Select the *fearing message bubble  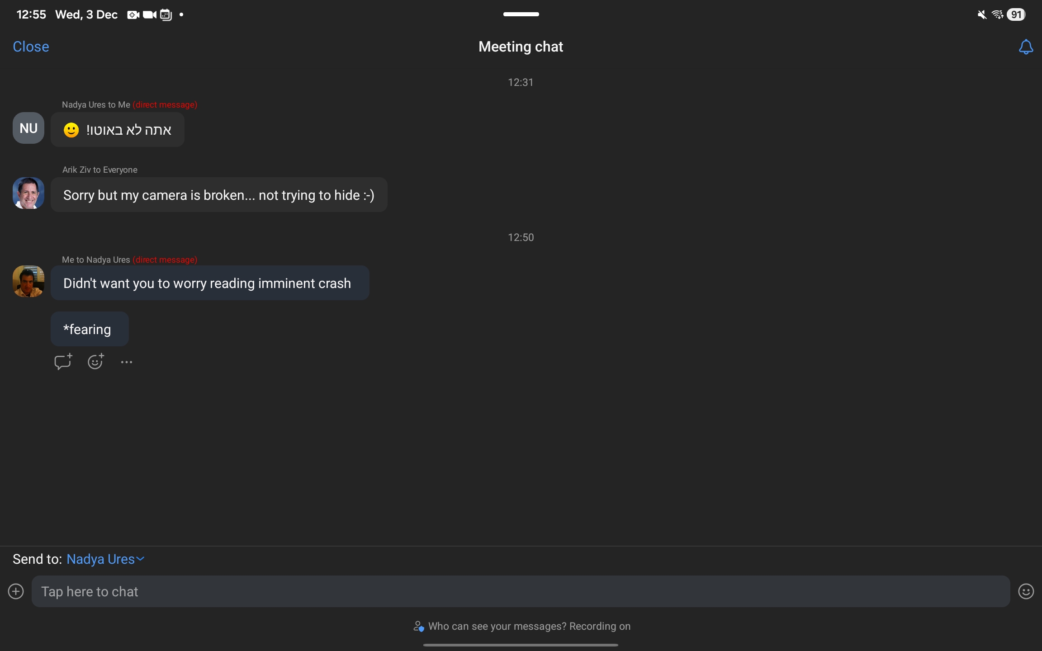[90, 329]
